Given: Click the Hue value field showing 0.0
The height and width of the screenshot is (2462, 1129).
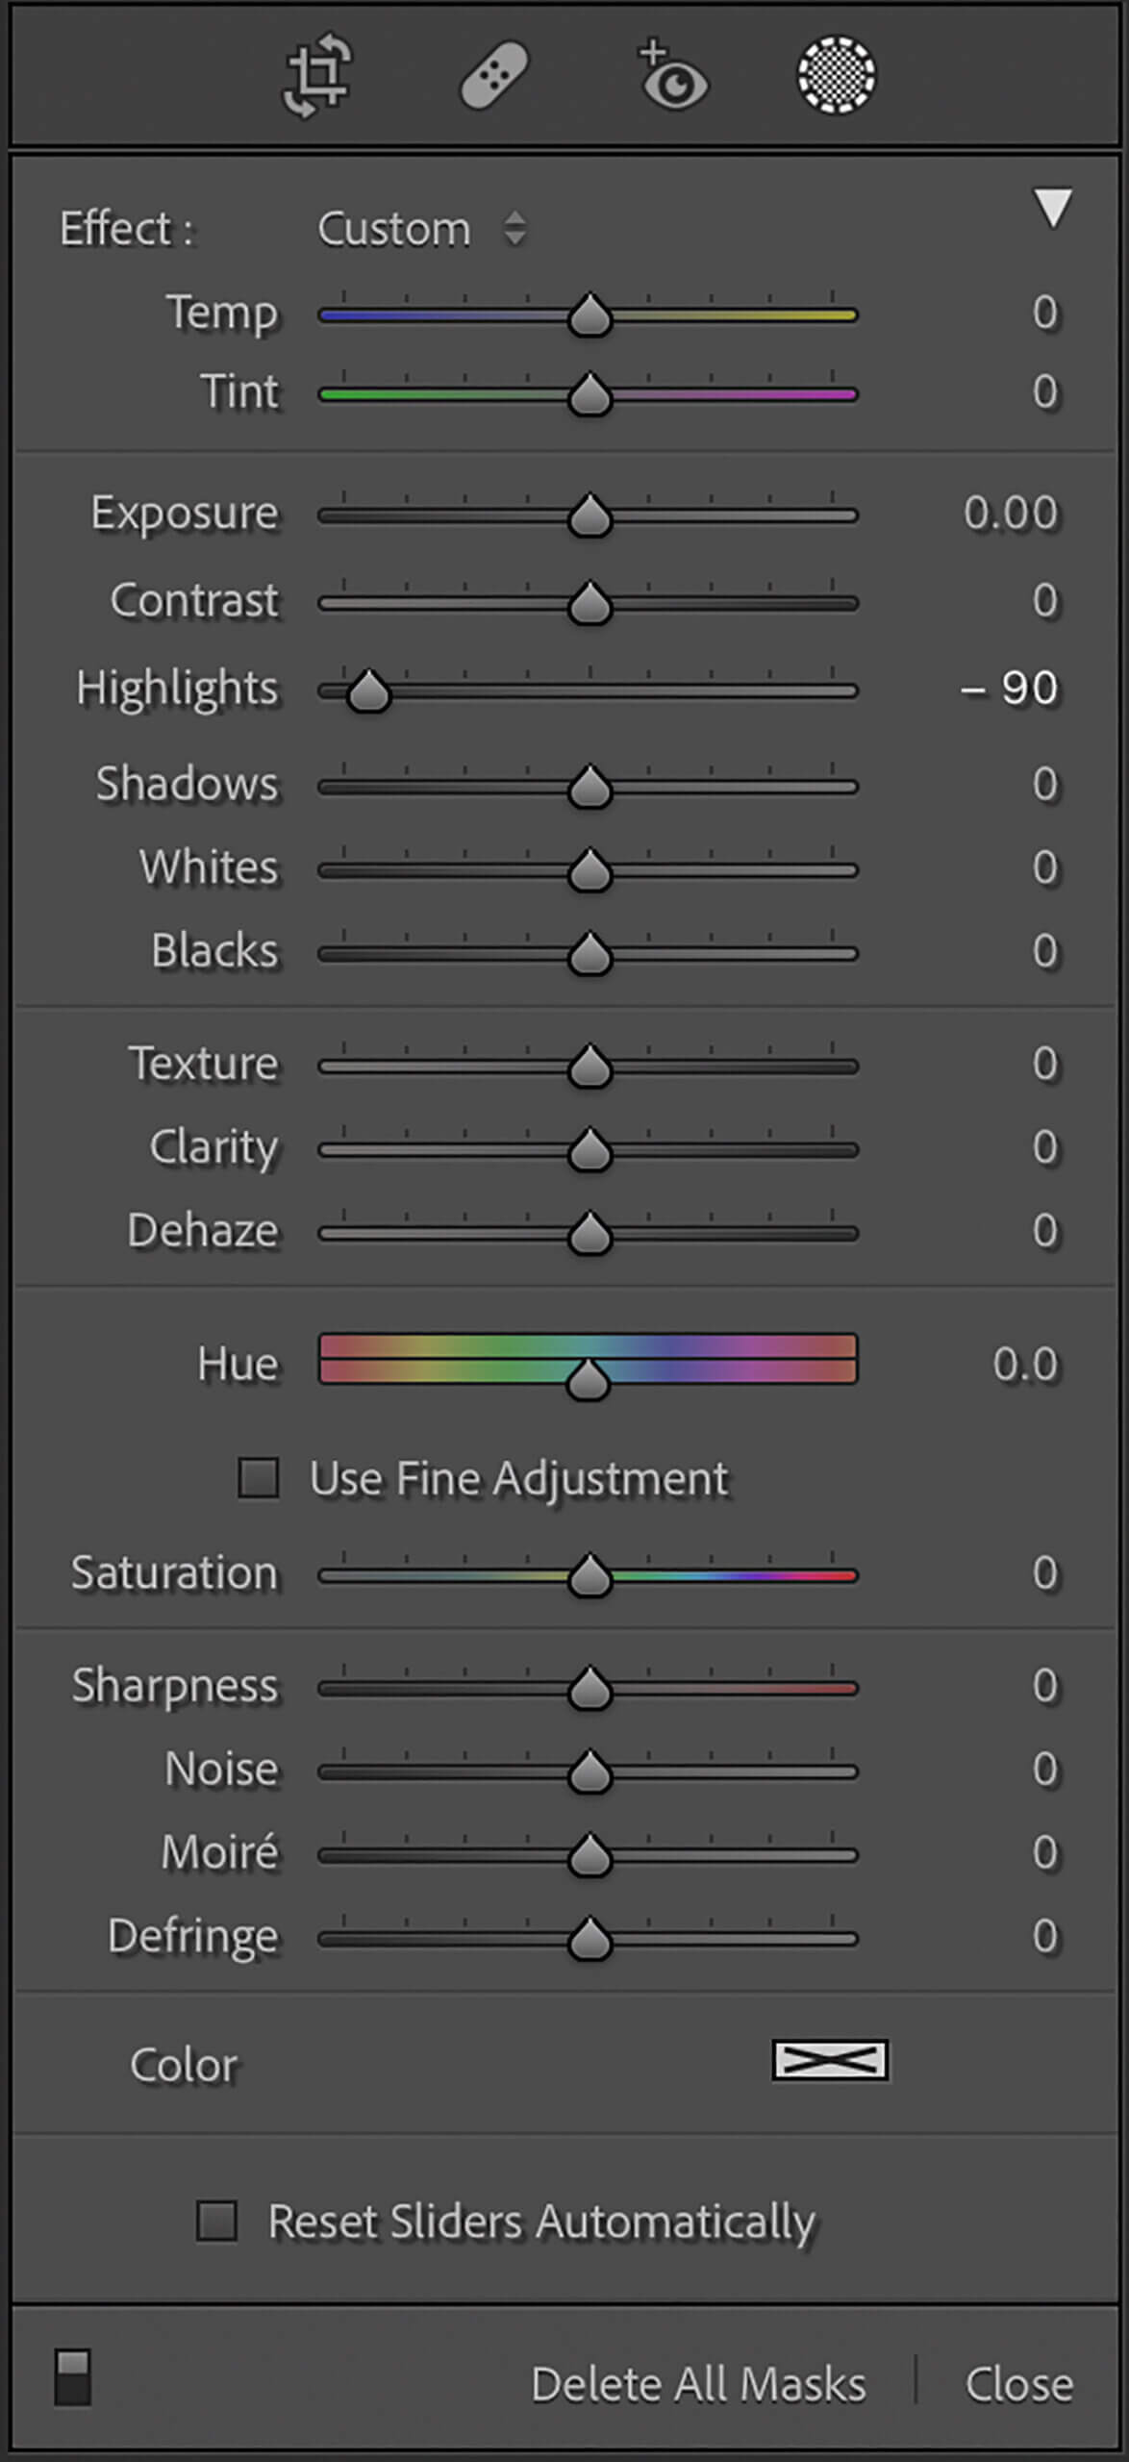Looking at the screenshot, I should click(1025, 1365).
